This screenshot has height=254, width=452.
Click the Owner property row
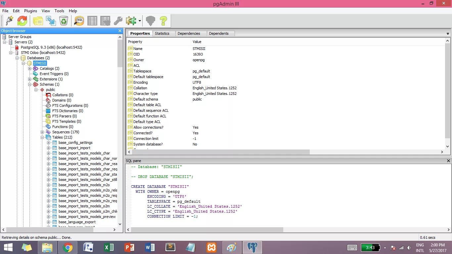pyautogui.click(x=286, y=60)
